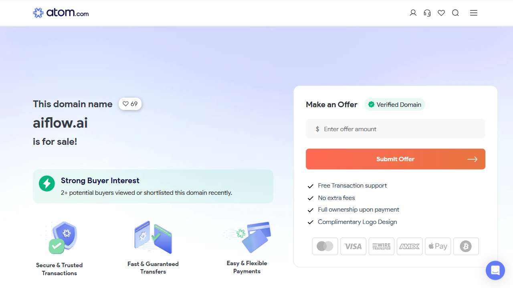Click the atom.com logo

point(61,13)
